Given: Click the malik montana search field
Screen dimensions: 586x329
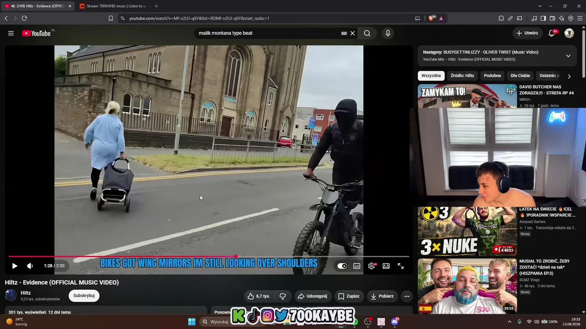Looking at the screenshot, I should (x=270, y=33).
